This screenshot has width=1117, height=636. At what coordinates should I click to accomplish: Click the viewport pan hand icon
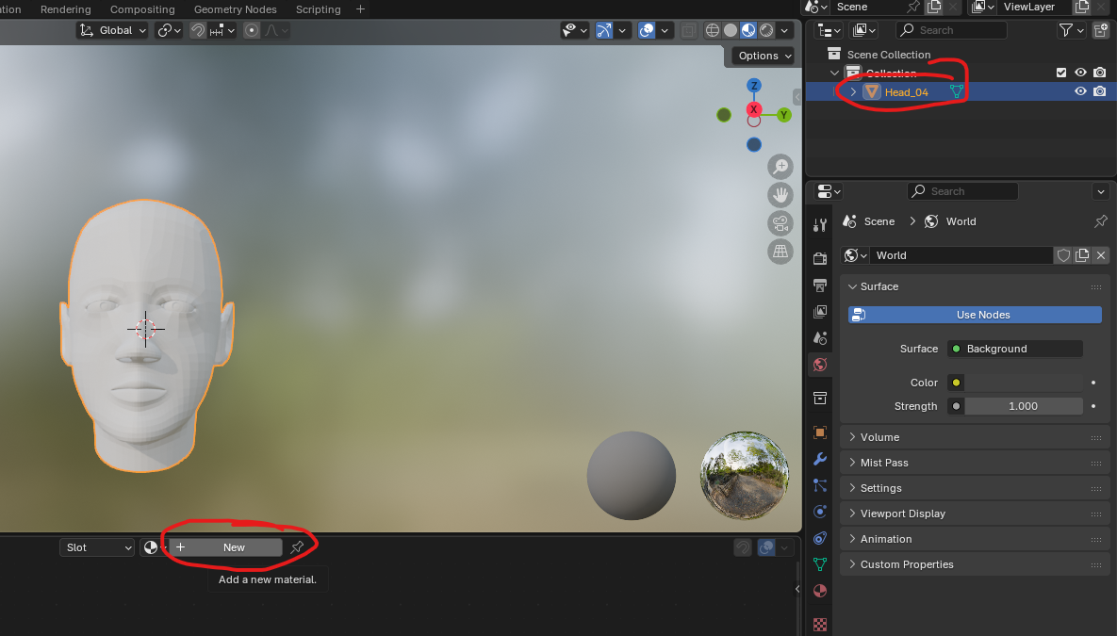[x=780, y=194]
